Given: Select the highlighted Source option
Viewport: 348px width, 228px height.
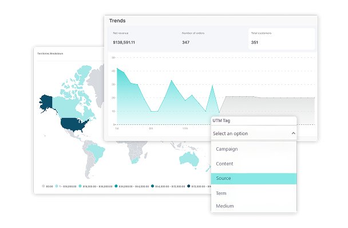Looking at the screenshot, I should coord(254,178).
